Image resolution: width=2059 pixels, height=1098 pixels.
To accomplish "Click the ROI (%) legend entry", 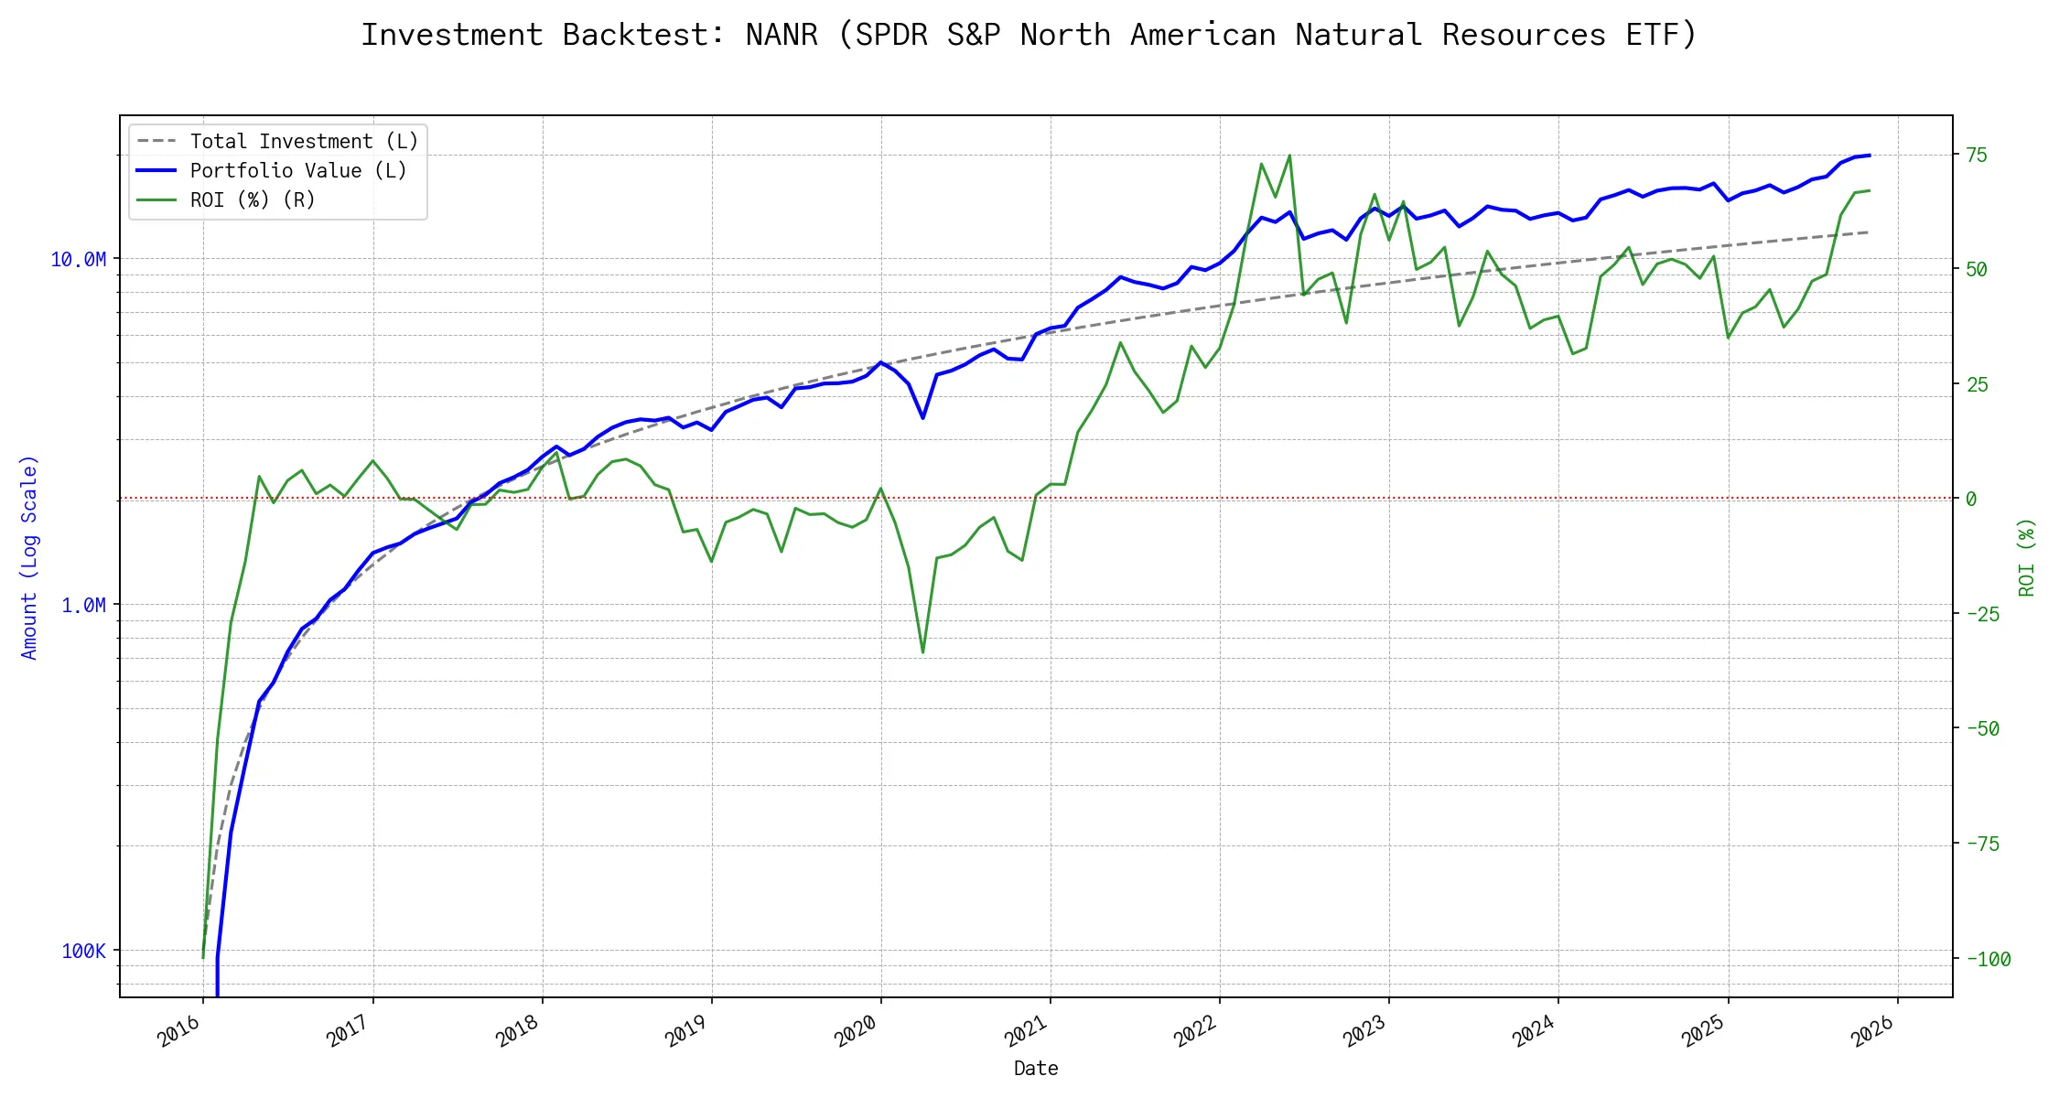I will pyautogui.click(x=253, y=199).
